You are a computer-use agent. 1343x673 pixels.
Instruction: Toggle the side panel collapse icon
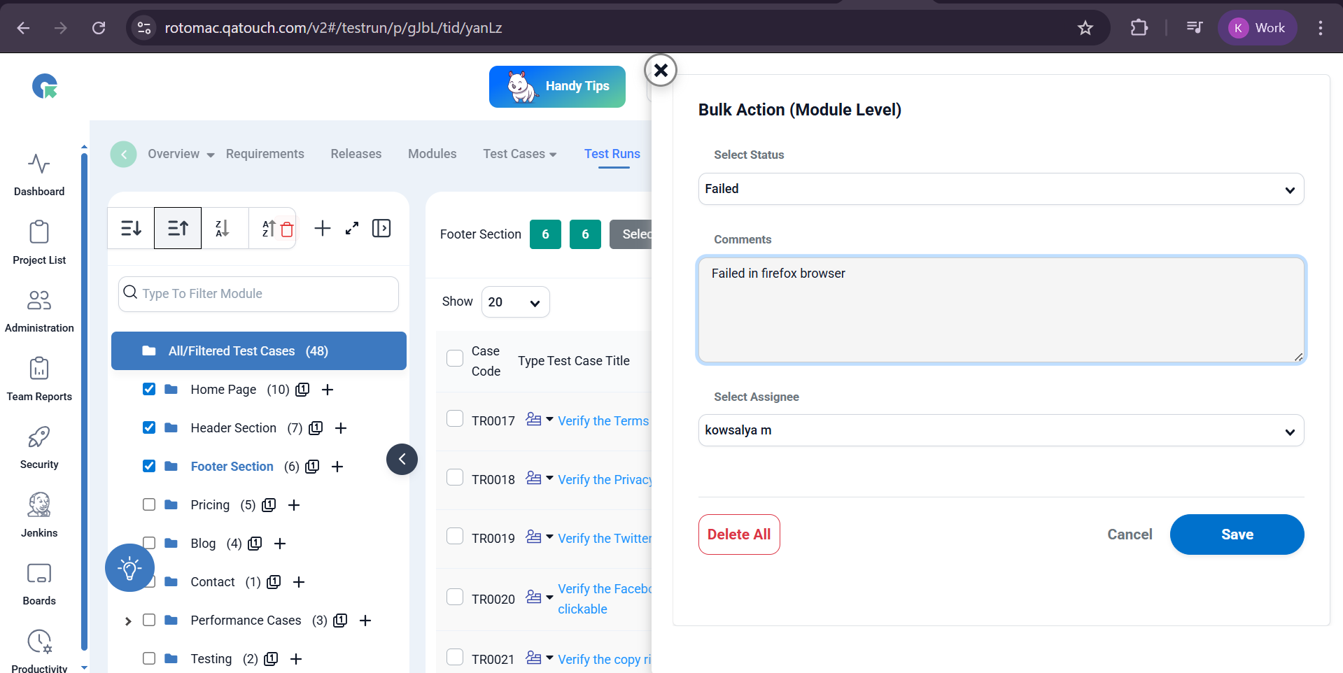pos(381,228)
